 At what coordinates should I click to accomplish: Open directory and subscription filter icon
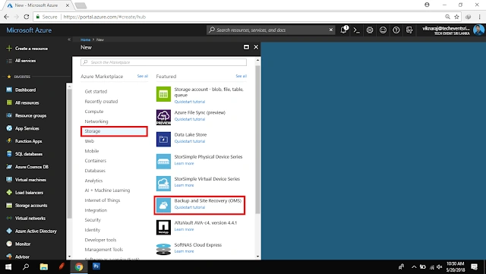pyautogui.click(x=409, y=30)
